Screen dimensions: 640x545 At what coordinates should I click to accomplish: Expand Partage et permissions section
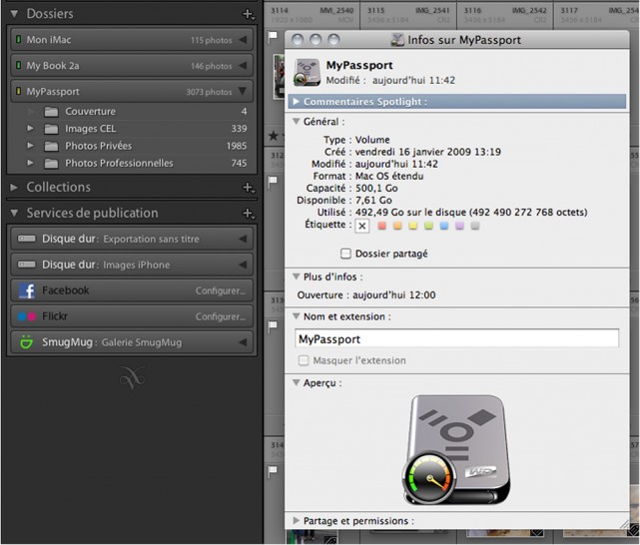click(x=297, y=520)
